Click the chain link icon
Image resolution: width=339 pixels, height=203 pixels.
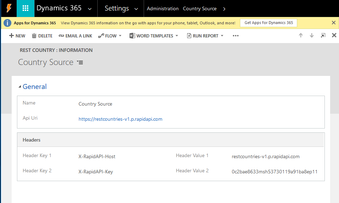tap(61, 36)
